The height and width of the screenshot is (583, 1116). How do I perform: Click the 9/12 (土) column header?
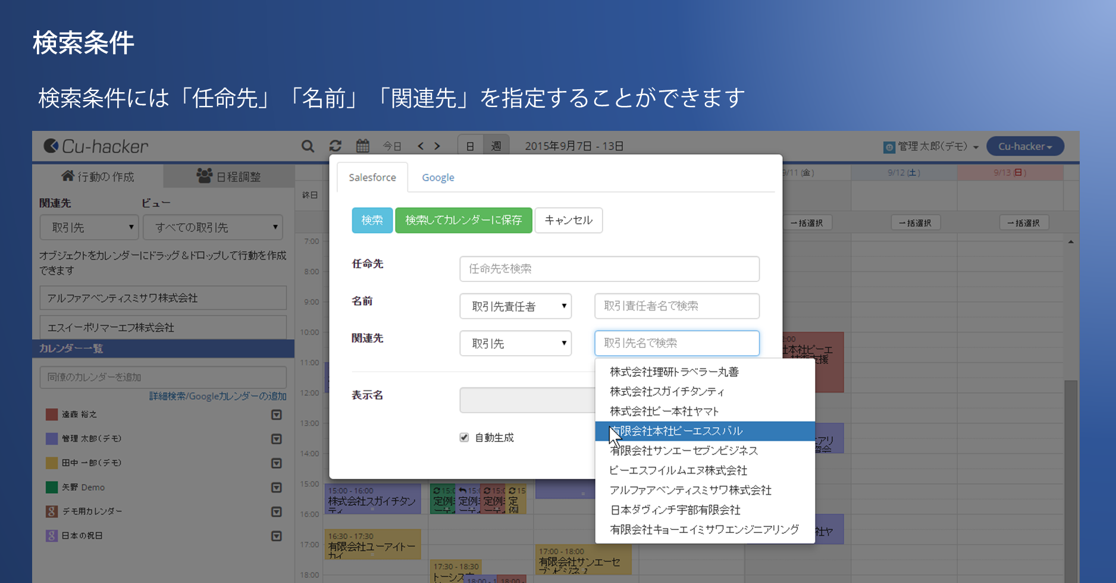point(904,173)
